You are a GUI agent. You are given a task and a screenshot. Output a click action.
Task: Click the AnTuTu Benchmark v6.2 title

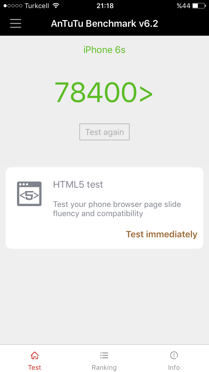104,23
